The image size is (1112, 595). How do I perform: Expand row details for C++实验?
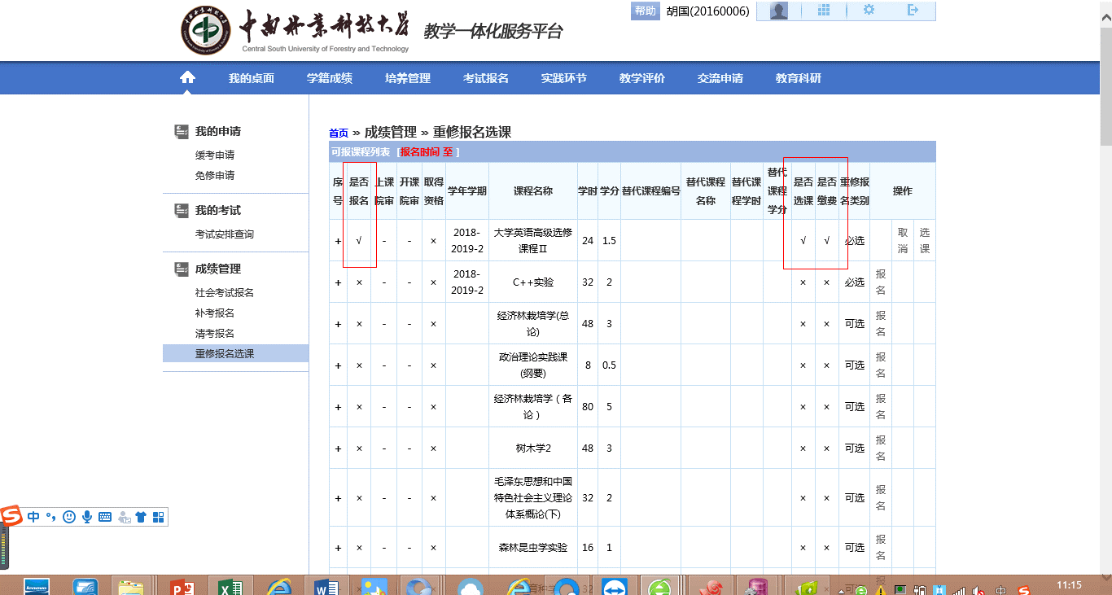(338, 282)
